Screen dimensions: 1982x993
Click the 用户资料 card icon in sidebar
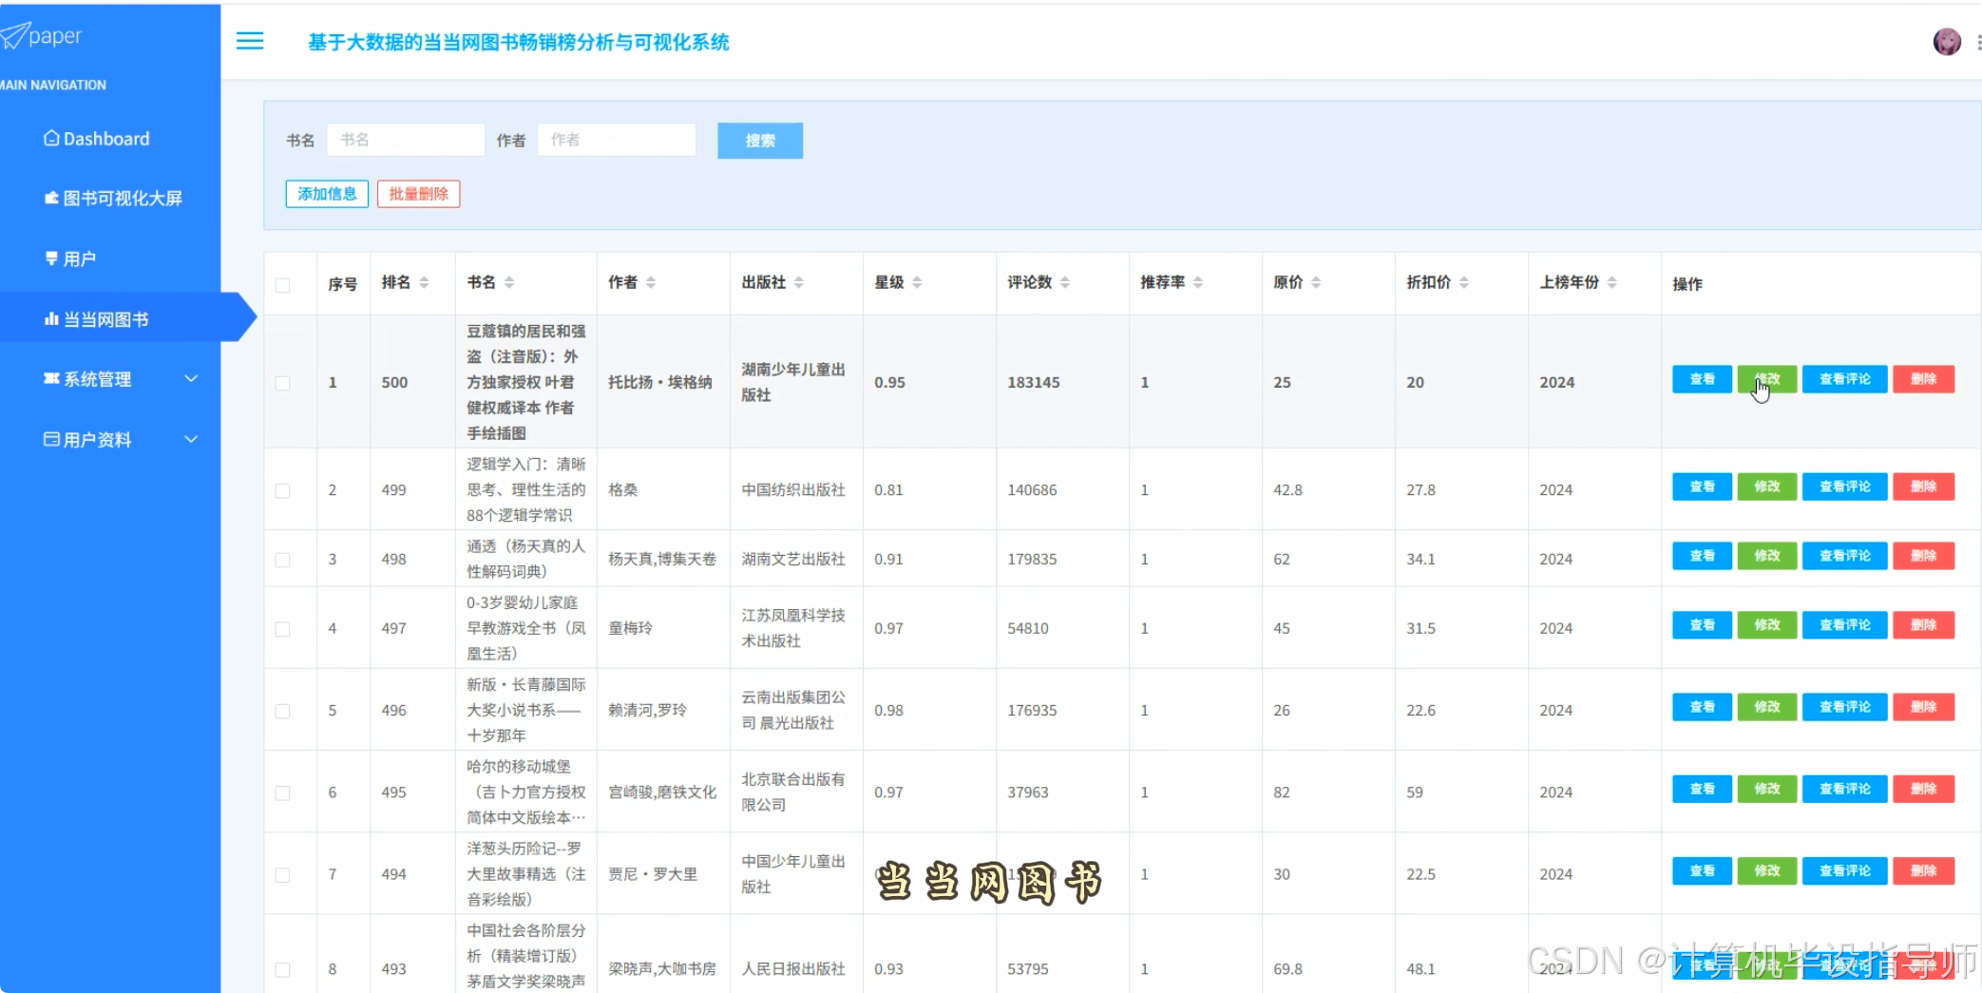point(50,438)
